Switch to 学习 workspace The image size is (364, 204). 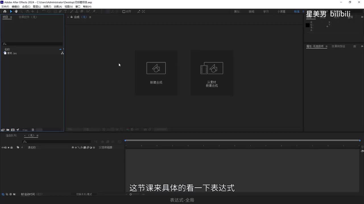click(266, 12)
